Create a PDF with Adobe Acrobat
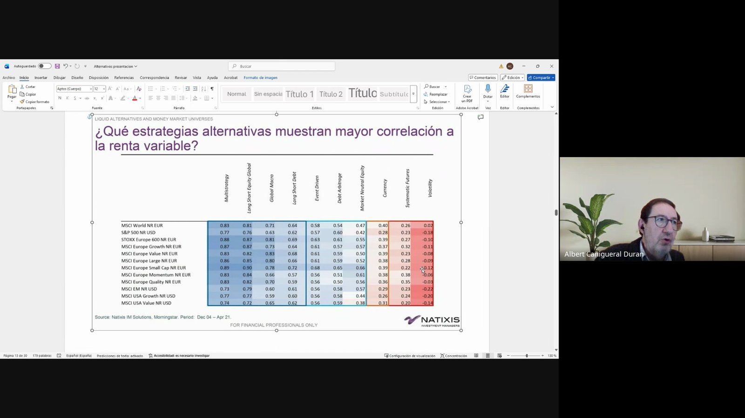 click(x=467, y=93)
